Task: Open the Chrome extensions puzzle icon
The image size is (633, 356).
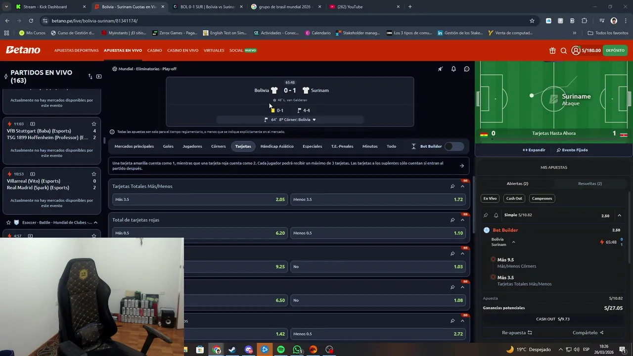Action: (585, 21)
